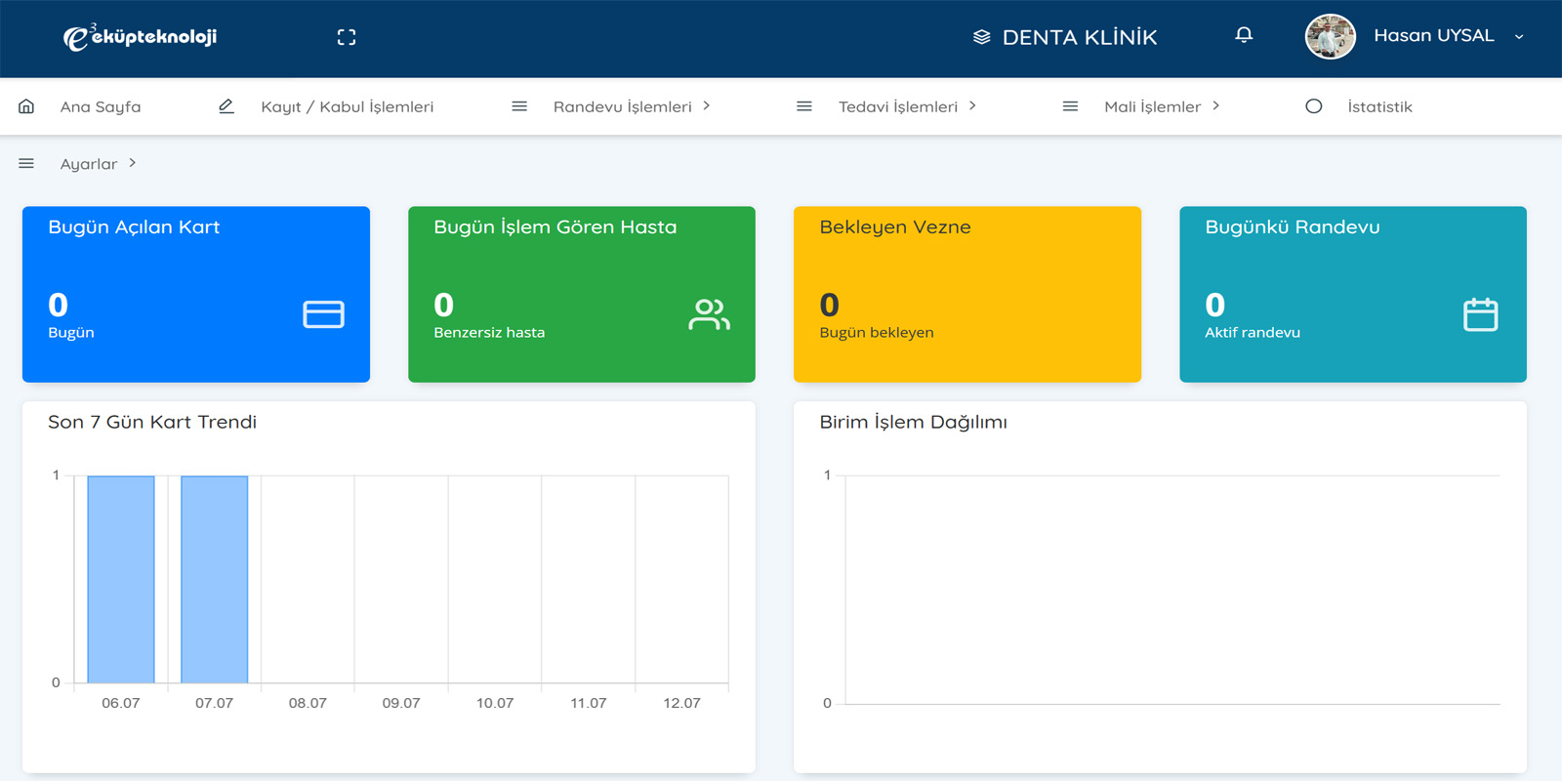Image resolution: width=1562 pixels, height=781 pixels.
Task: Click the home icon beside Ana Sayfa
Action: tap(26, 105)
